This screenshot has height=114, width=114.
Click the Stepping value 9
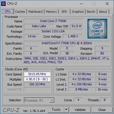(x=102, y=48)
